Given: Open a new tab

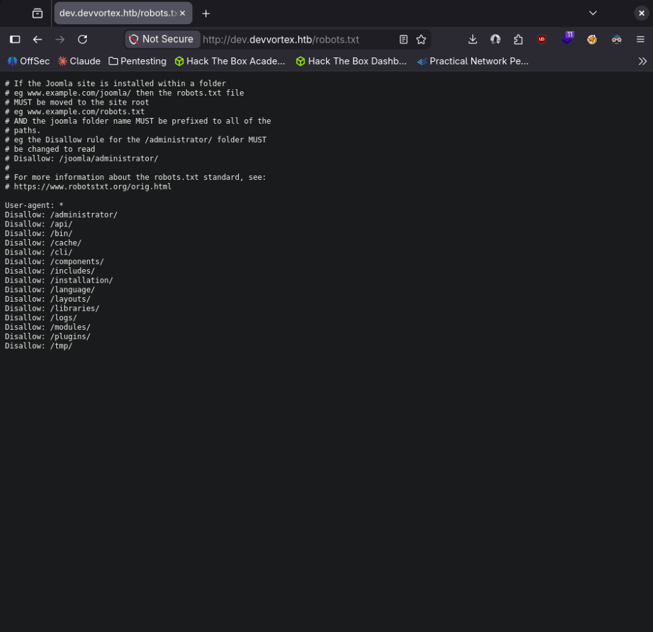Looking at the screenshot, I should [206, 13].
